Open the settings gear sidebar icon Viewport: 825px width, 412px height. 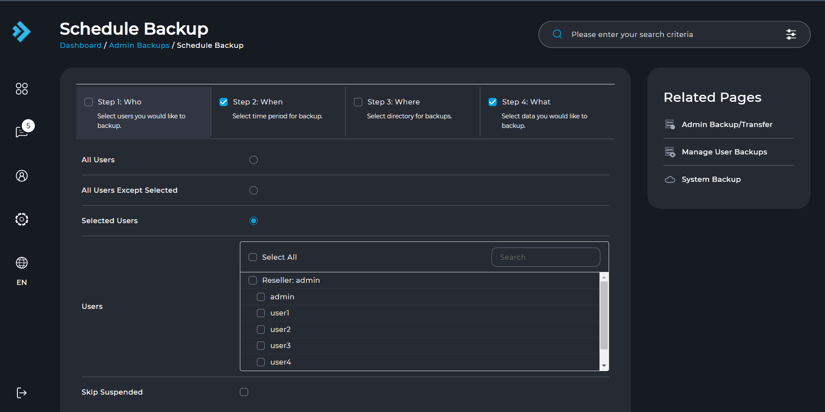[22, 219]
